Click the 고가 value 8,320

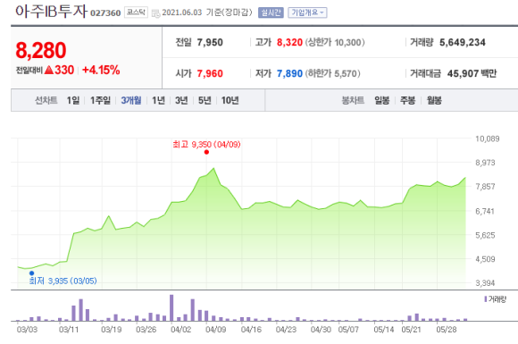pos(289,42)
